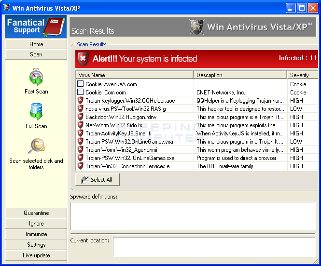Viewport: 321px width, 266px height.
Task: Click shield icon beside Trojan-Keylogger.Win32.QQHelper.aoc
Action: click(81, 100)
